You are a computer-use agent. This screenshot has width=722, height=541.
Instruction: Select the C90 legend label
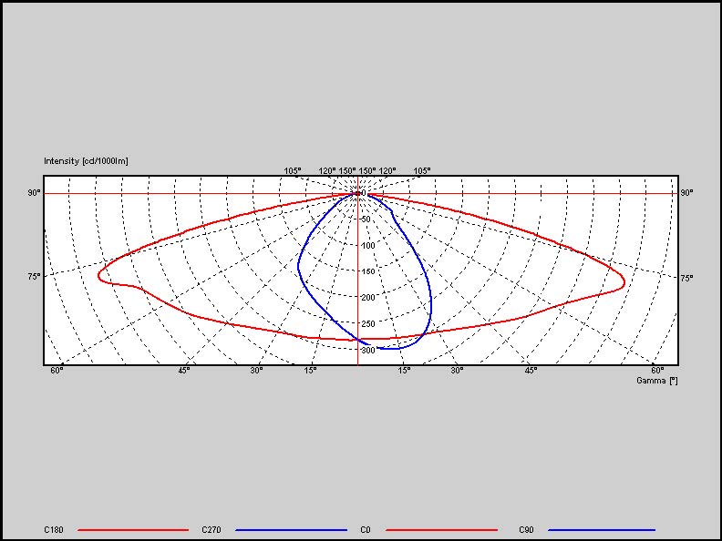[526, 530]
